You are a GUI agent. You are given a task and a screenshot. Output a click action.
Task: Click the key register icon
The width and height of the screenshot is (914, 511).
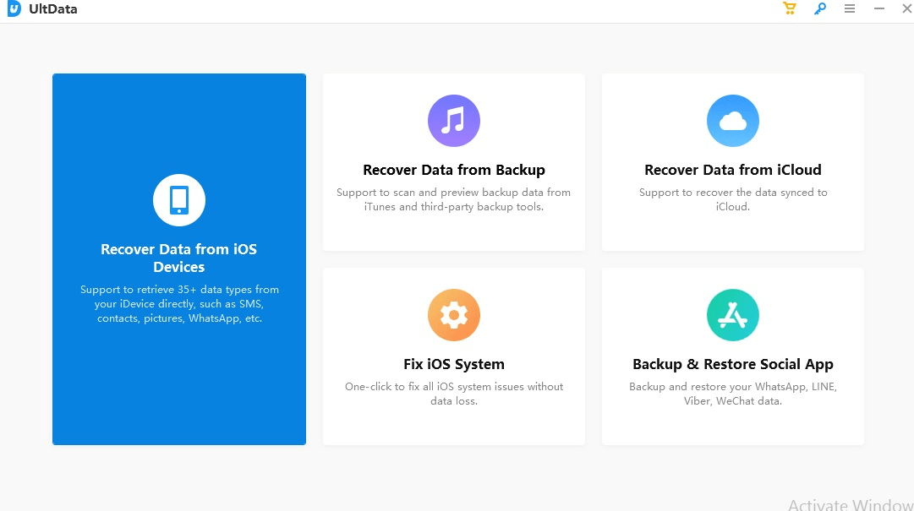pos(819,8)
